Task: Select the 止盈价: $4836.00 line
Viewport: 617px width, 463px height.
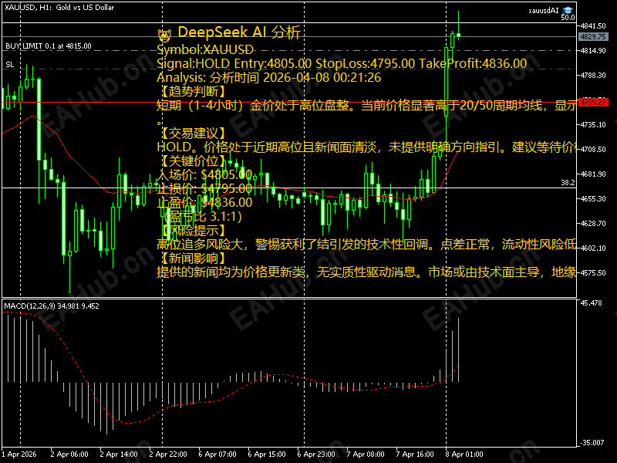Action: (204, 202)
